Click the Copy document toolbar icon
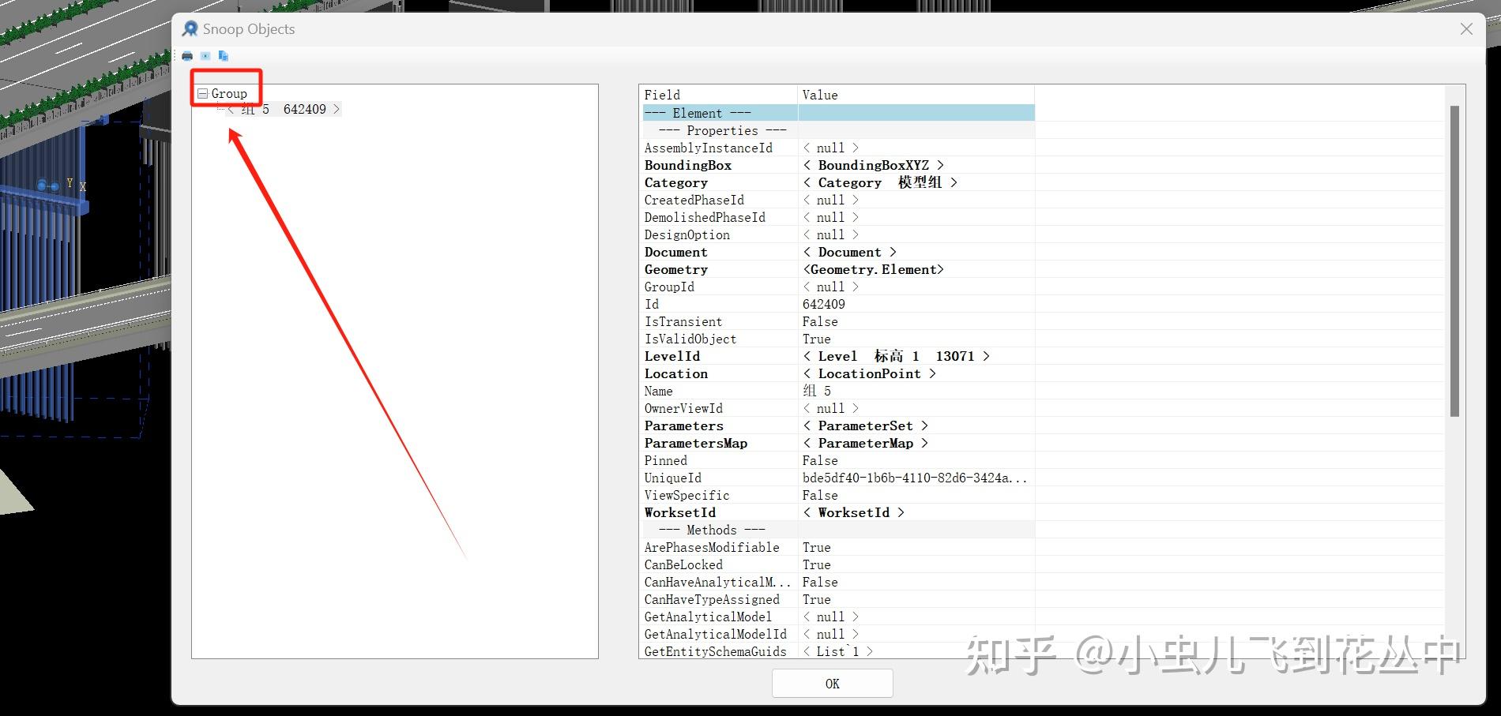This screenshot has width=1501, height=716. [224, 56]
